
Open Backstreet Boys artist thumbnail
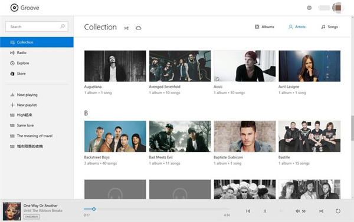click(x=115, y=136)
